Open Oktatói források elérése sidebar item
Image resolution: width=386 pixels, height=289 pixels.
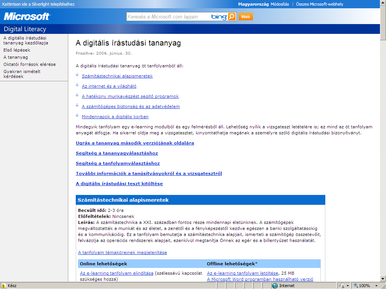click(x=29, y=64)
